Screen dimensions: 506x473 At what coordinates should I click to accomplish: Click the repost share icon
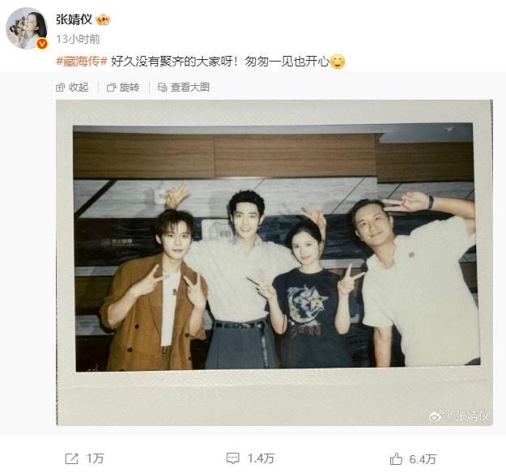tap(71, 458)
